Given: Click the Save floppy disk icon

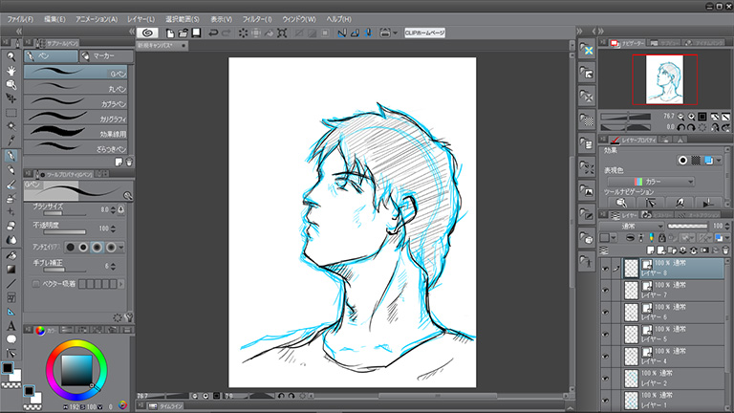Looking at the screenshot, I should pos(196,33).
